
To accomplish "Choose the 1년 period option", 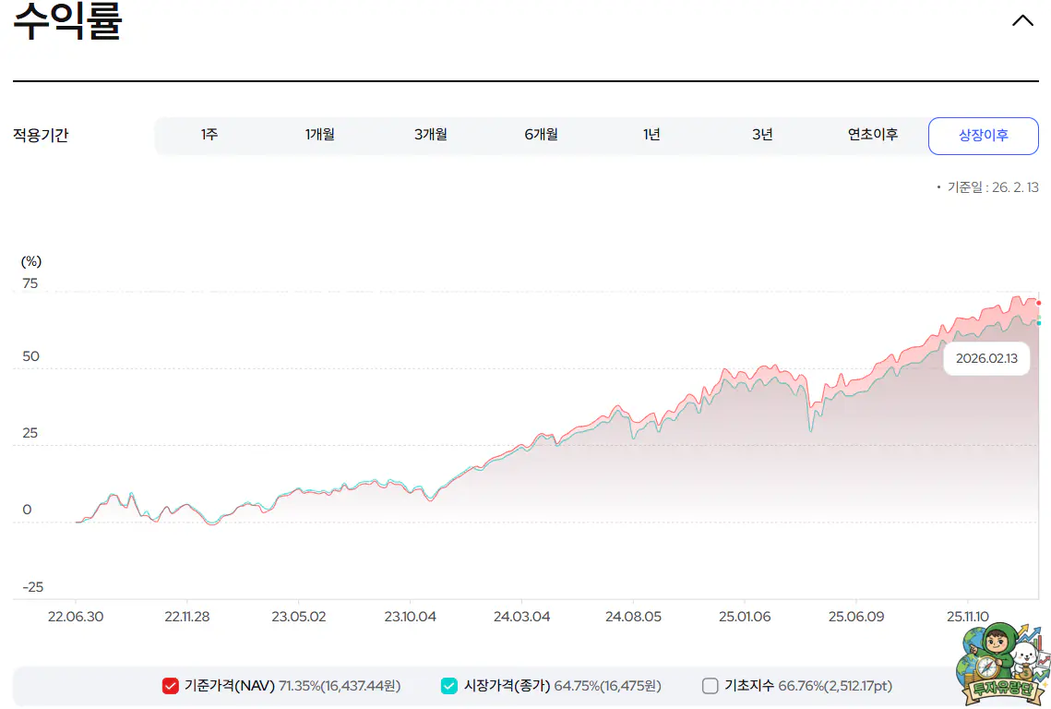I will pyautogui.click(x=651, y=135).
